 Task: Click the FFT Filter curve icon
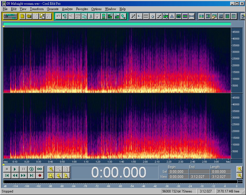coord(179,16)
